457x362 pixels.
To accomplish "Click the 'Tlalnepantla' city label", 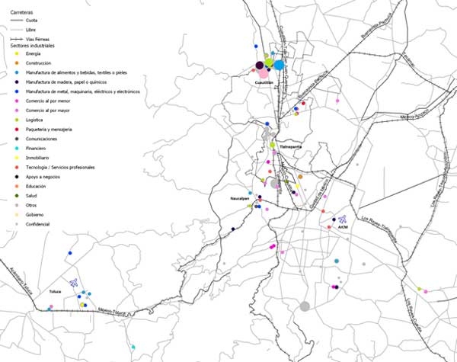I will pos(291,147).
